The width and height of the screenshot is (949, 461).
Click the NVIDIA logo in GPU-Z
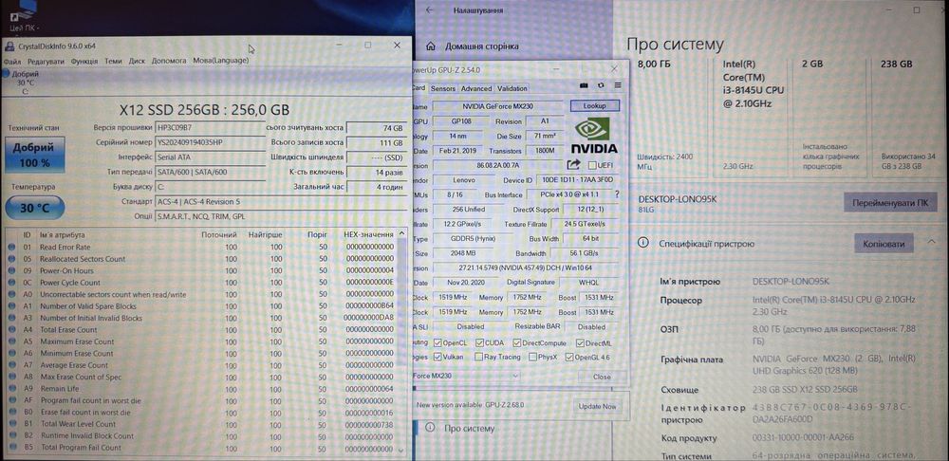tap(594, 136)
